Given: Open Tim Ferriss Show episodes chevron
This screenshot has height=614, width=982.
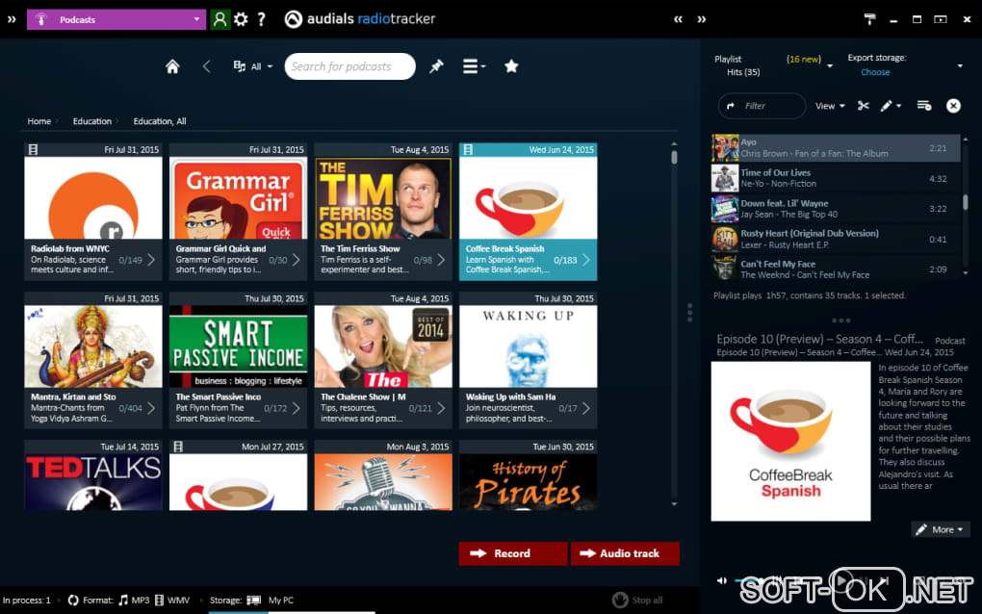Looking at the screenshot, I should coord(441,260).
